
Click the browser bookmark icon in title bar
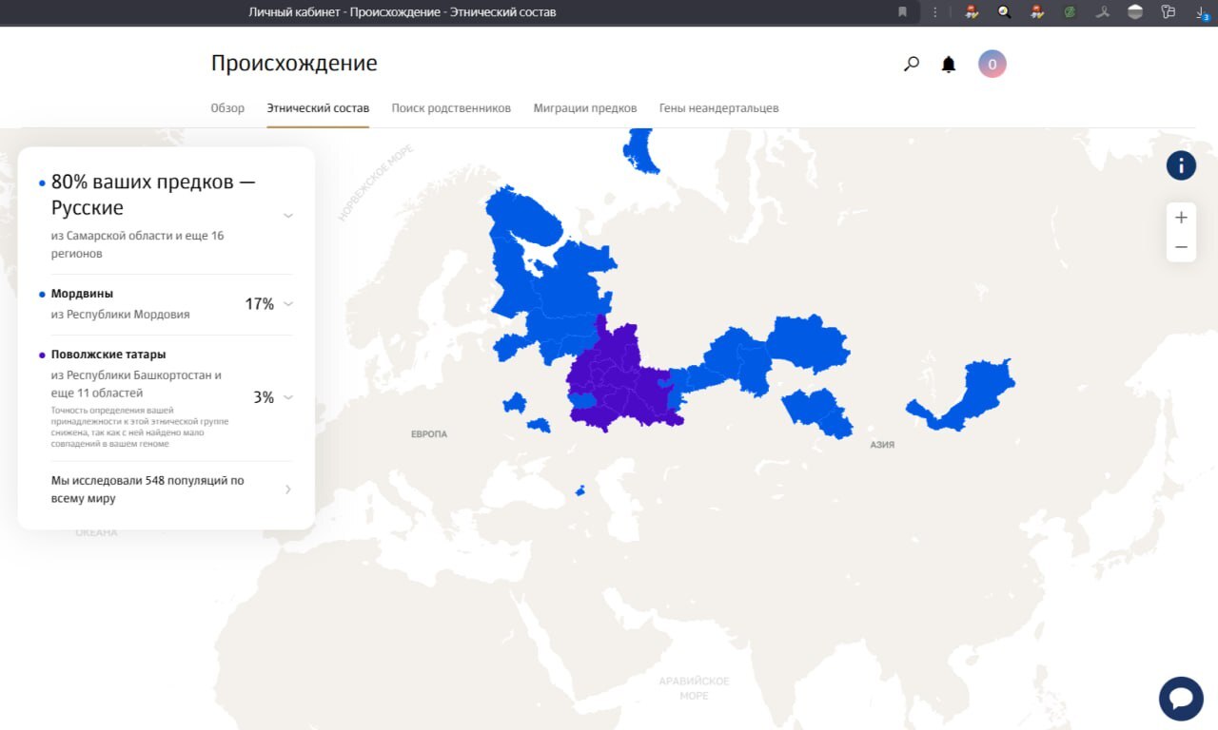[x=902, y=12]
